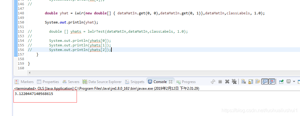
Task: Toggle Scroll Lock in the Console
Action: pos(251,82)
